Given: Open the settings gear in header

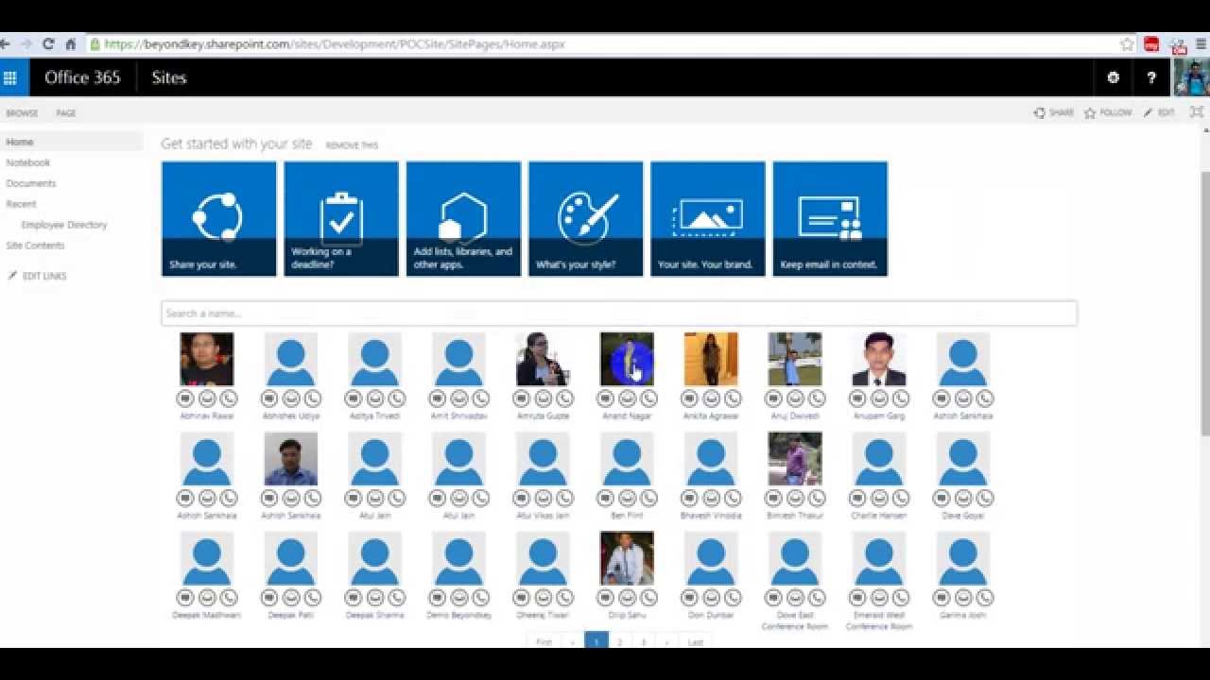Looking at the screenshot, I should click(x=1113, y=77).
